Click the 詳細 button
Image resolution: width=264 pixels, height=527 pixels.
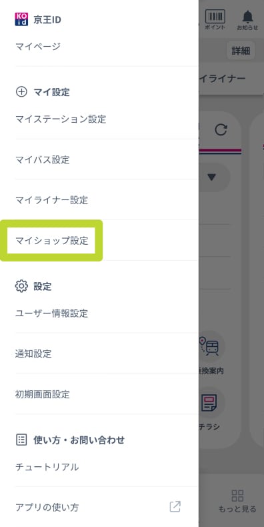click(241, 51)
